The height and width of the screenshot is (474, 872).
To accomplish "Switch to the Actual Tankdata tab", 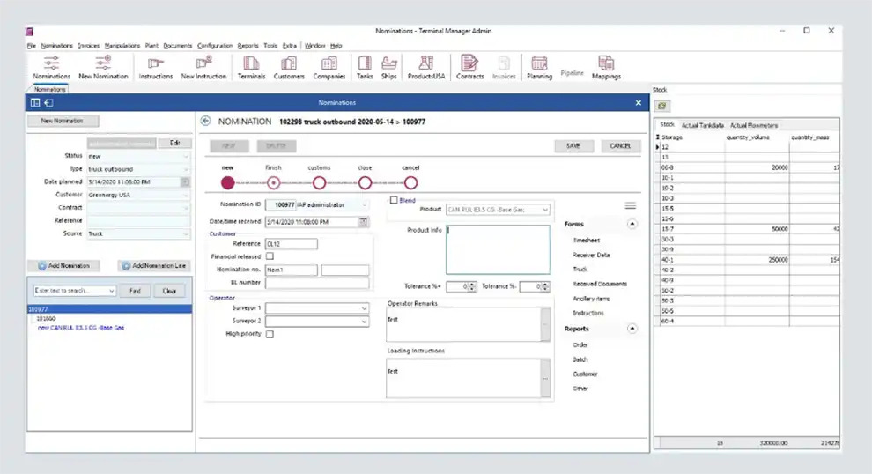I will click(x=702, y=125).
